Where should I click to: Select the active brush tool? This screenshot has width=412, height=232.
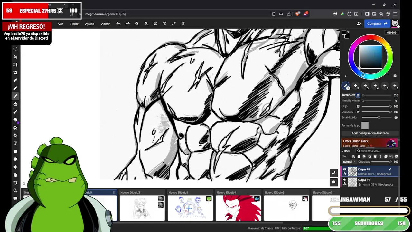[15, 96]
